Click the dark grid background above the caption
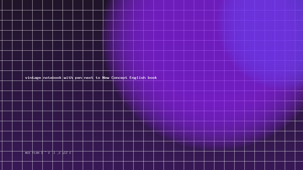The height and width of the screenshot is (170, 303). coord(50,38)
